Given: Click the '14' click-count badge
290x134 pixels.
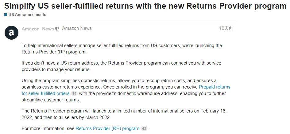Looking at the screenshot, I should (x=74, y=93).
